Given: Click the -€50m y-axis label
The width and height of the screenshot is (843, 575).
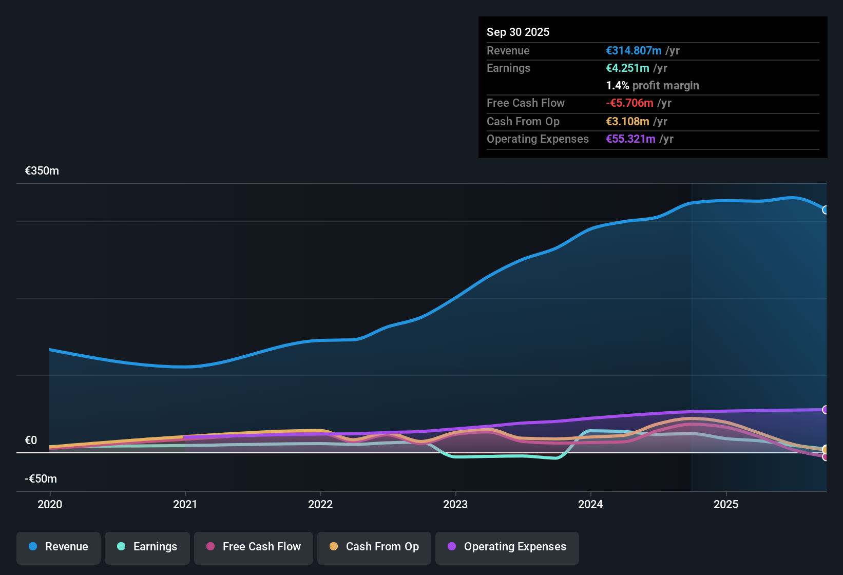Looking at the screenshot, I should pyautogui.click(x=41, y=479).
